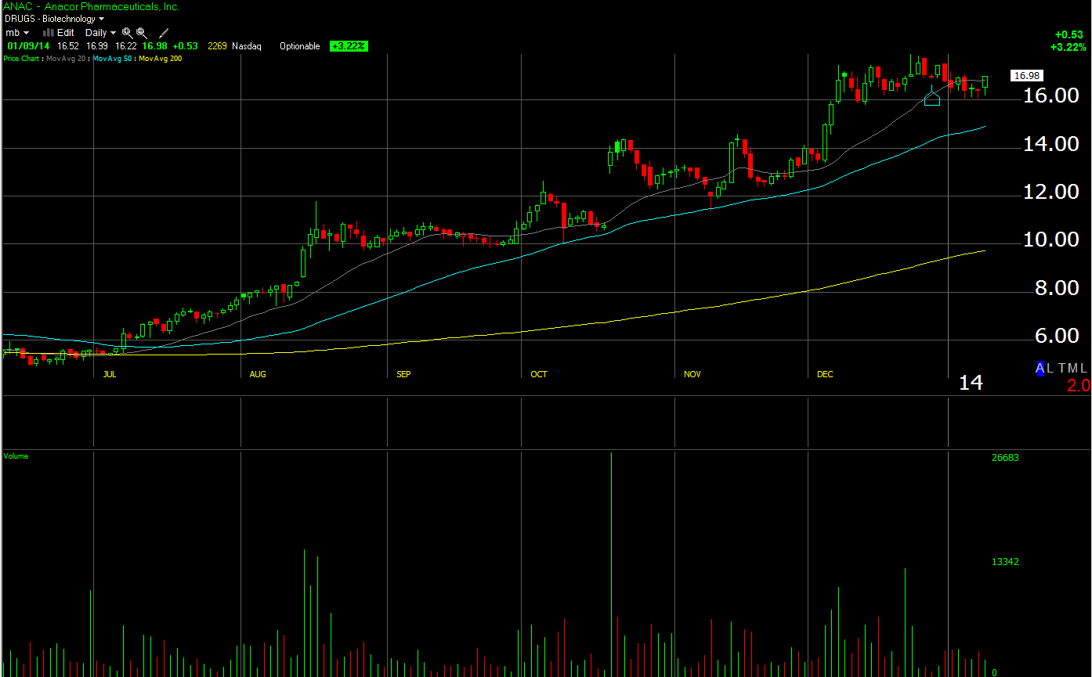Click Edit to modify chart template
This screenshot has height=677, width=1092.
click(66, 33)
